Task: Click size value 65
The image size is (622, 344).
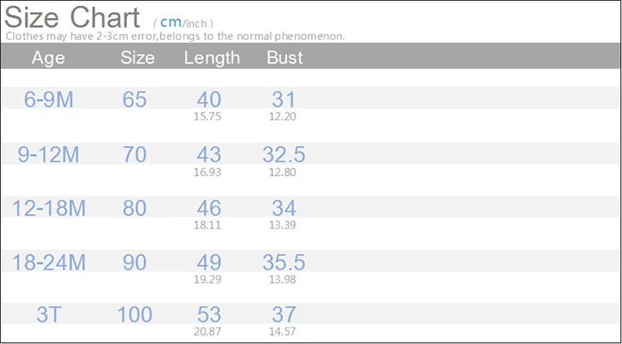Action: pos(134,99)
